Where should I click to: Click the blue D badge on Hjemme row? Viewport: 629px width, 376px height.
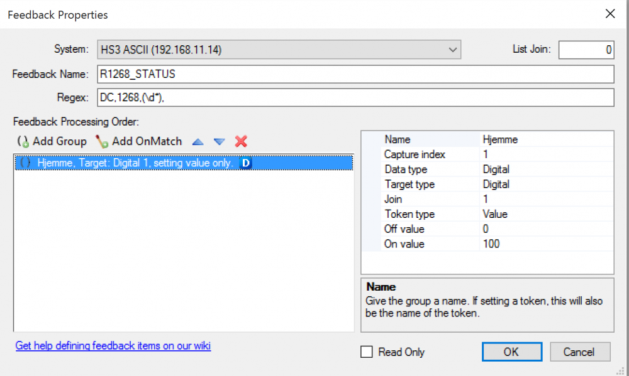click(x=247, y=163)
